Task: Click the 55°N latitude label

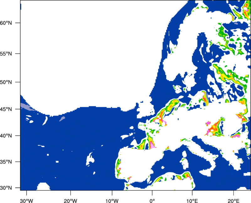Action: (6, 54)
